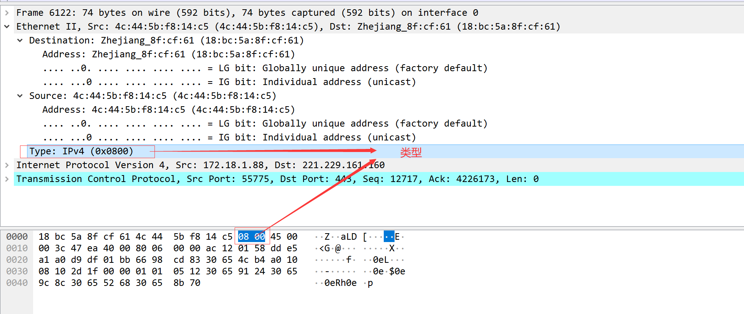Click byte 45 in hex row 0000
This screenshot has height=314, width=744.
[x=276, y=237]
